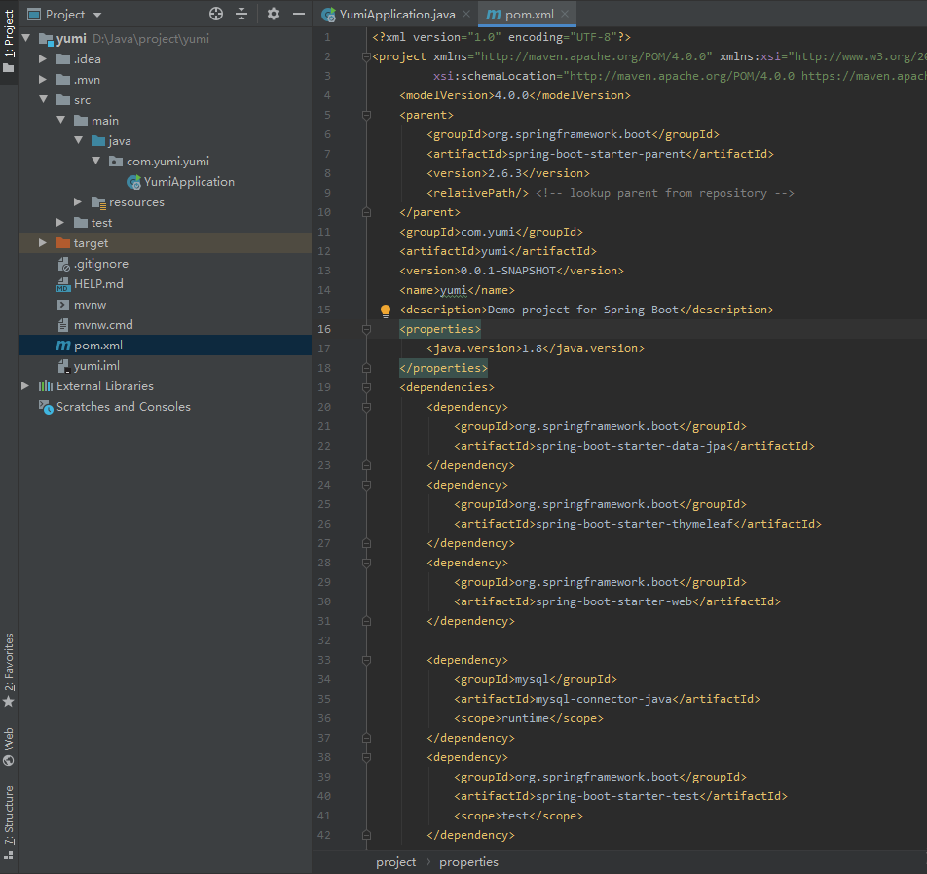Expand the test folder
The width and height of the screenshot is (927, 874).
tap(60, 222)
